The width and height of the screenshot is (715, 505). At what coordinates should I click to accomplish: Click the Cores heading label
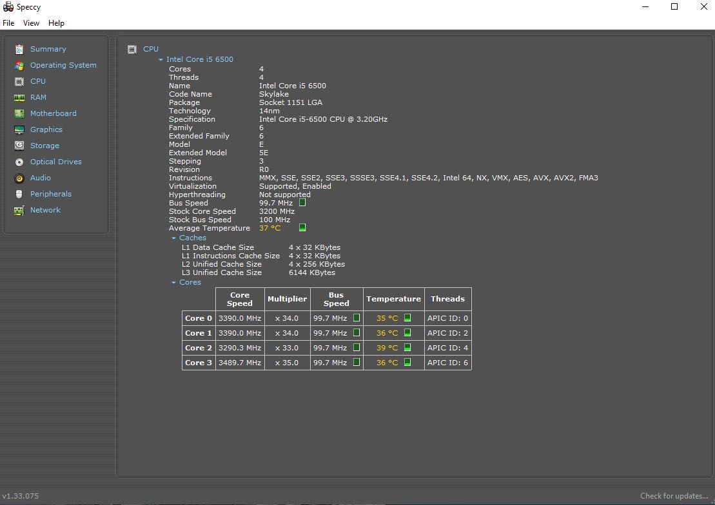(190, 282)
